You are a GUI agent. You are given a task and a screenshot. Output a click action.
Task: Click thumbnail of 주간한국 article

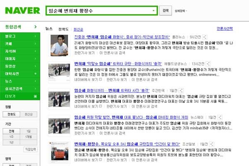click(x=59, y=99)
